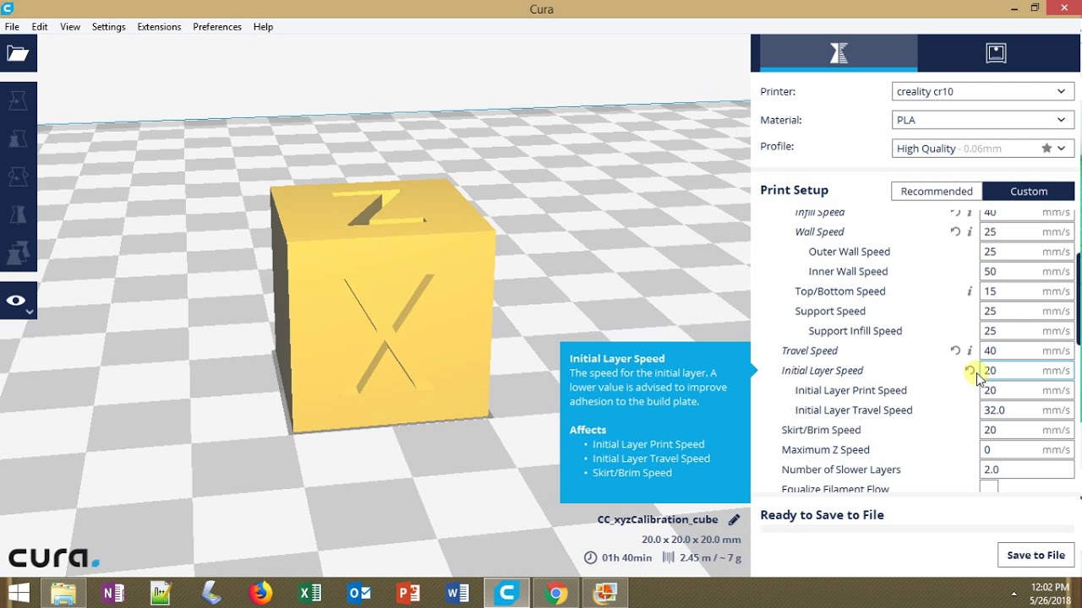This screenshot has width=1082, height=608.
Task: Open the View menu
Action: pos(70,27)
